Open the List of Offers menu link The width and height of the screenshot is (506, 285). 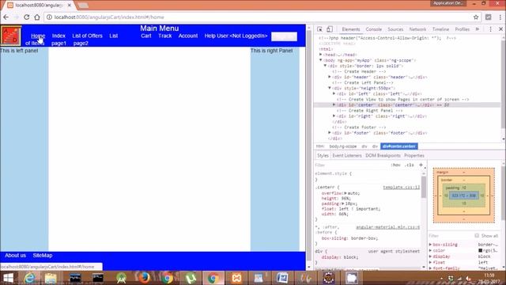[87, 36]
